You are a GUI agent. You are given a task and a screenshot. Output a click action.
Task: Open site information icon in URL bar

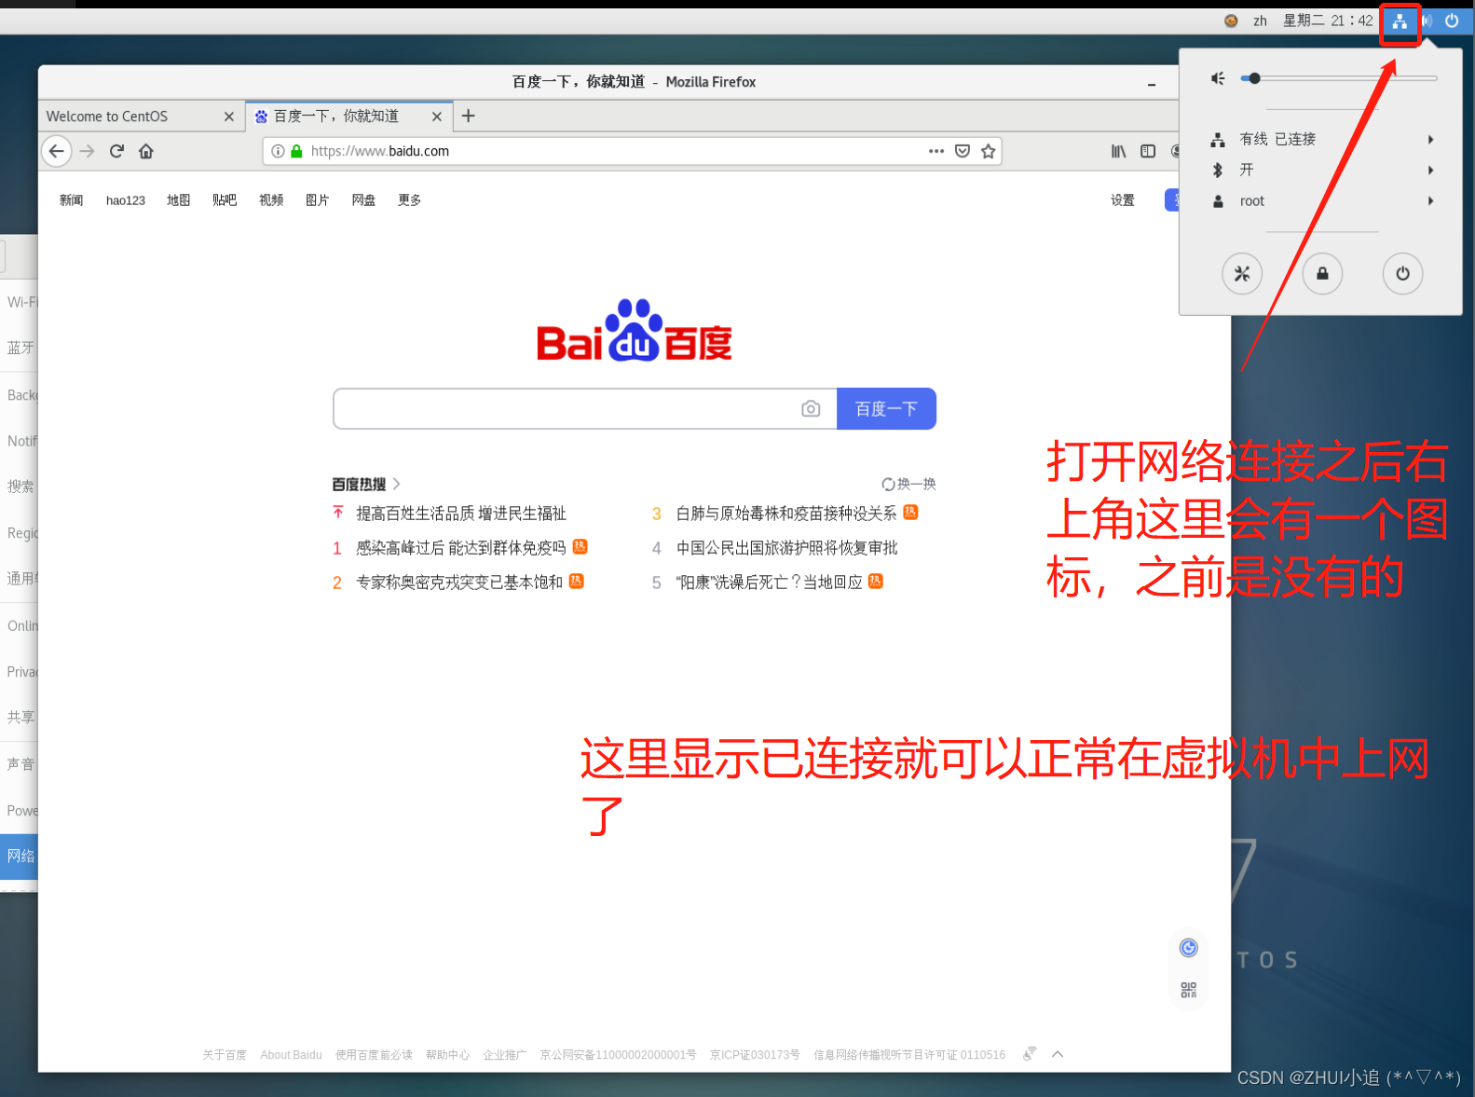click(x=278, y=151)
